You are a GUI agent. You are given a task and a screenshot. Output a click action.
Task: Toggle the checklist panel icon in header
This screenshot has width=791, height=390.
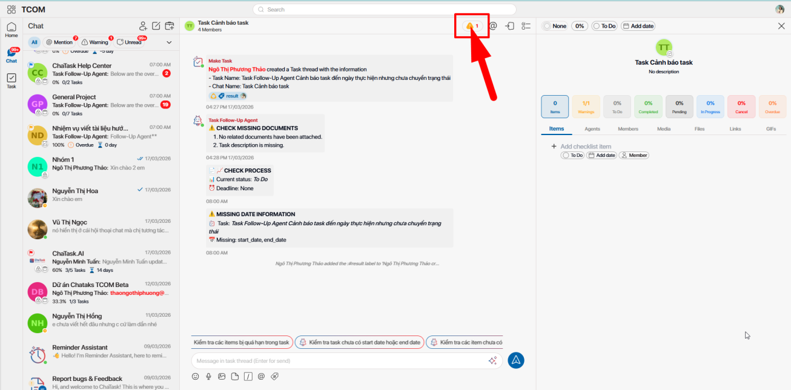pos(526,26)
